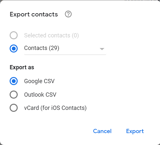160x145 pixels.
Task: Expand the Contacts dropdown arrow
Action: (102, 49)
